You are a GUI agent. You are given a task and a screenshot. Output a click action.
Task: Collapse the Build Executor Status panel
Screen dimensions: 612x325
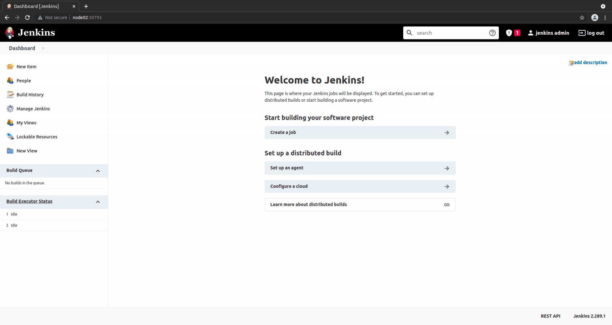[98, 202]
